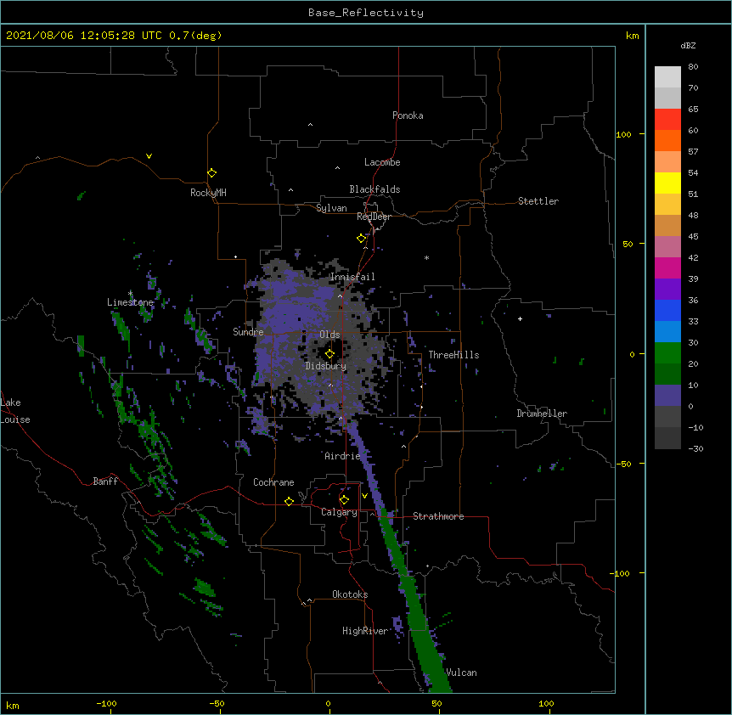Pick the magenta 39-42 dBZ legend swatch
The height and width of the screenshot is (715, 732).
tap(667, 267)
